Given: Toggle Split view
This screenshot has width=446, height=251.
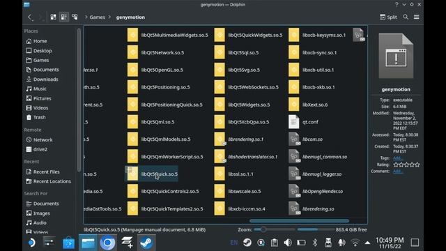Looking at the screenshot, I should tap(388, 17).
